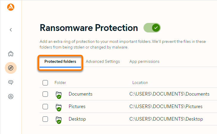Screen dimensions: 217x134
Task: Tick the Documents folder checkbox
Action: click(45, 94)
